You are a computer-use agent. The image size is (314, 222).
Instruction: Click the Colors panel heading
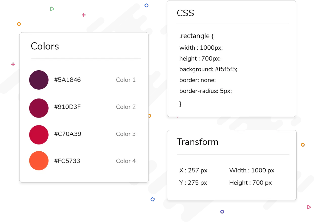(x=45, y=46)
